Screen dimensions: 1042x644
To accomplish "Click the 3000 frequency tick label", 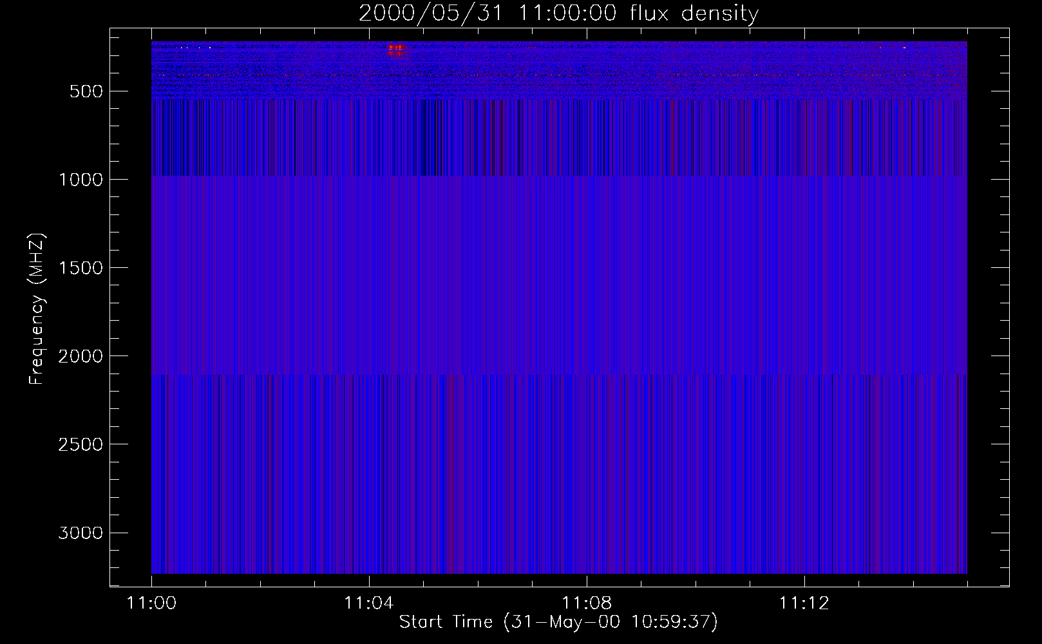I will (81, 533).
